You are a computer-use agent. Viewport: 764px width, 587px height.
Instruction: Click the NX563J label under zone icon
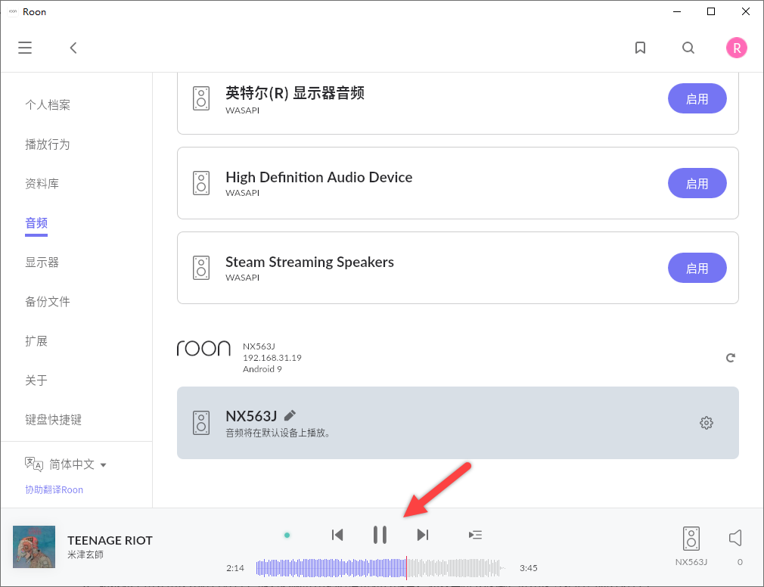pyautogui.click(x=691, y=562)
